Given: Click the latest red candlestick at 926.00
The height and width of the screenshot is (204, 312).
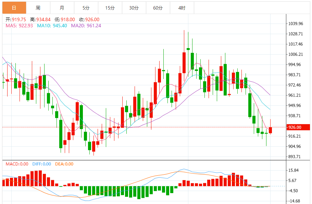Looking at the screenshot, I should pyautogui.click(x=271, y=130).
